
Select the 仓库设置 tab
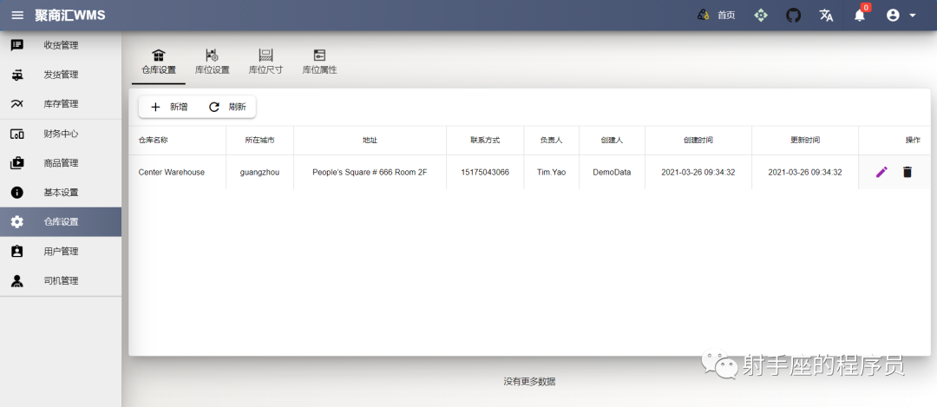pos(159,62)
